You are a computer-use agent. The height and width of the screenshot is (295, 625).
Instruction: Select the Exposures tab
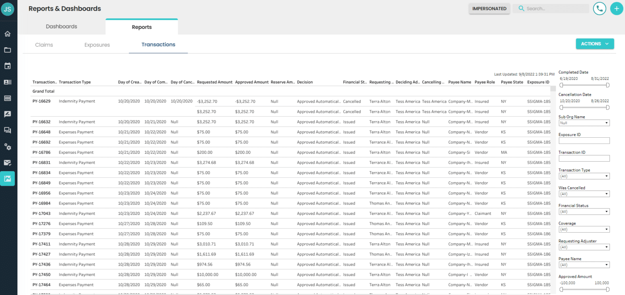[x=97, y=45]
